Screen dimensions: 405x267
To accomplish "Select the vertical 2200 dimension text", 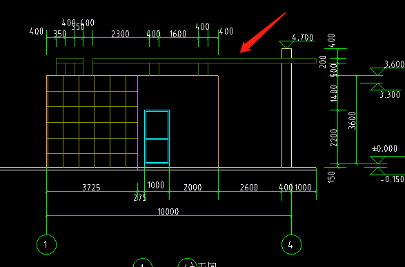I will pos(334,137).
